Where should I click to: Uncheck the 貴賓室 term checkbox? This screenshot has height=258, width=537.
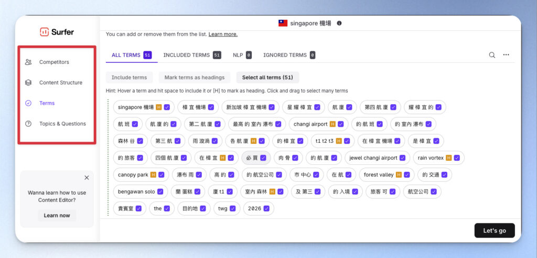138,208
